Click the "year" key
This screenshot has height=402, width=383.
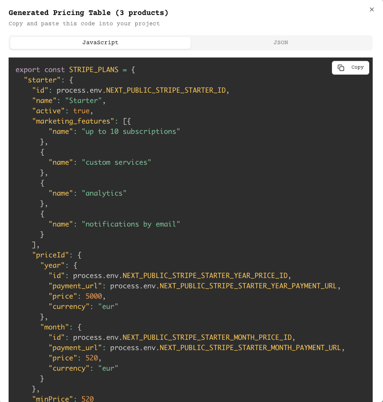click(x=52, y=265)
